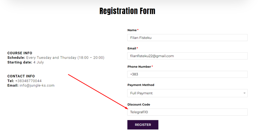Image resolution: width=277 pixels, height=136 pixels.
Task: Click the Tuesday and Thursday schedule text
Action: [x=65, y=58]
